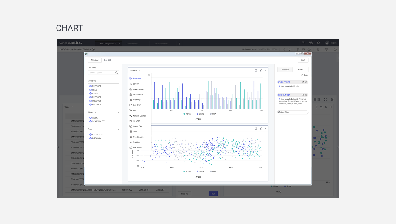Switch to the Filter tab
Screen dimensions: 396x224
click(300, 70)
